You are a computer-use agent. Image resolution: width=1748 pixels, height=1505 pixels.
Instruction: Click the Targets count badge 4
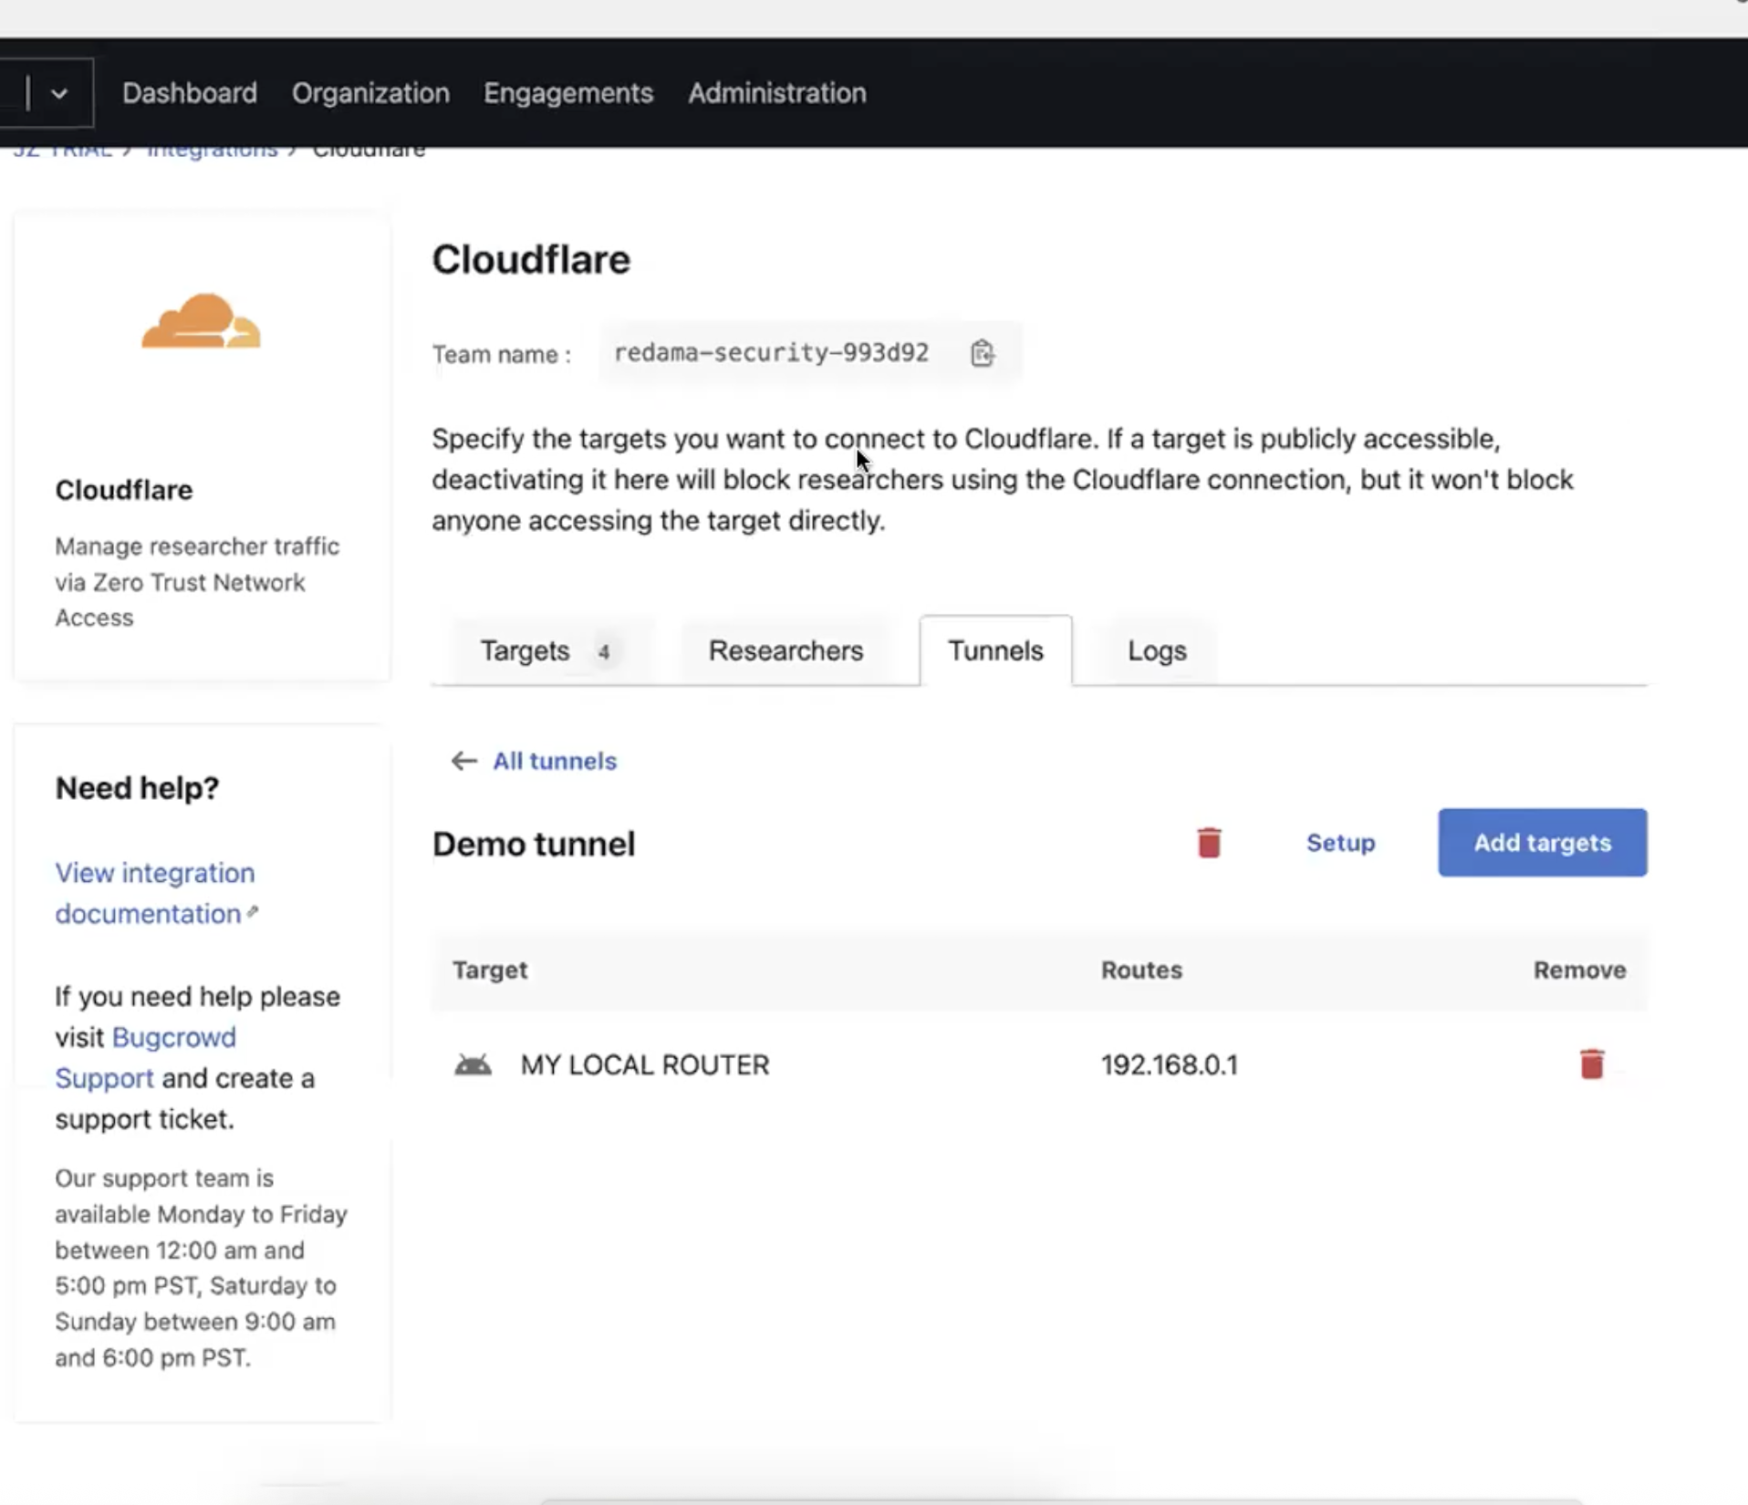pos(603,651)
